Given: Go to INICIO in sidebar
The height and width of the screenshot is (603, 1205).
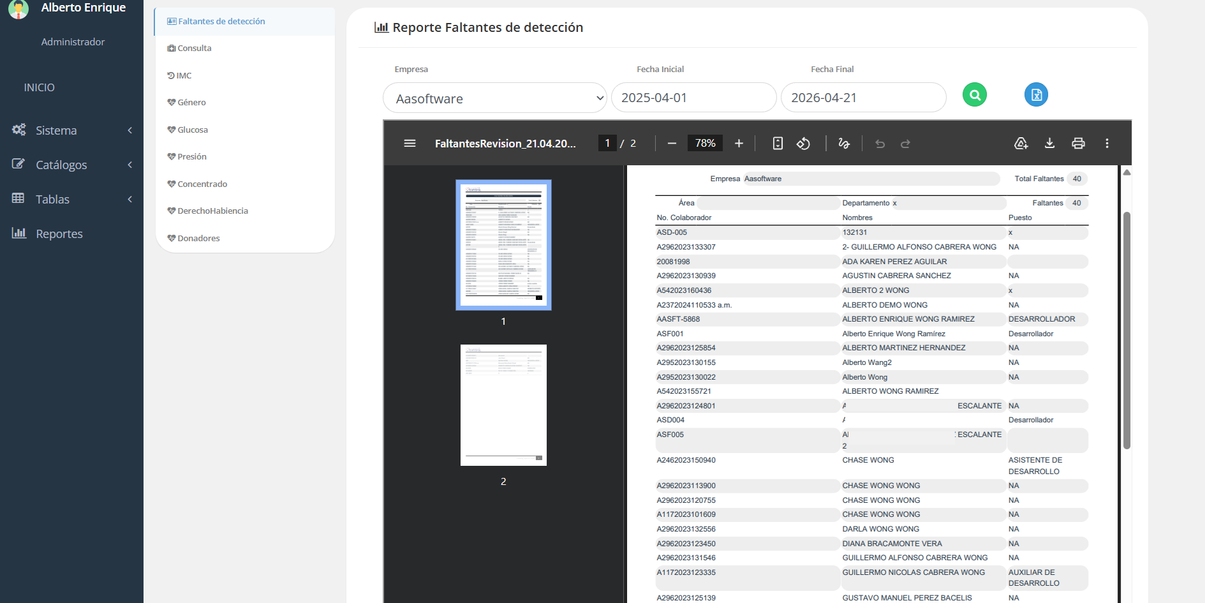Looking at the screenshot, I should 39,87.
